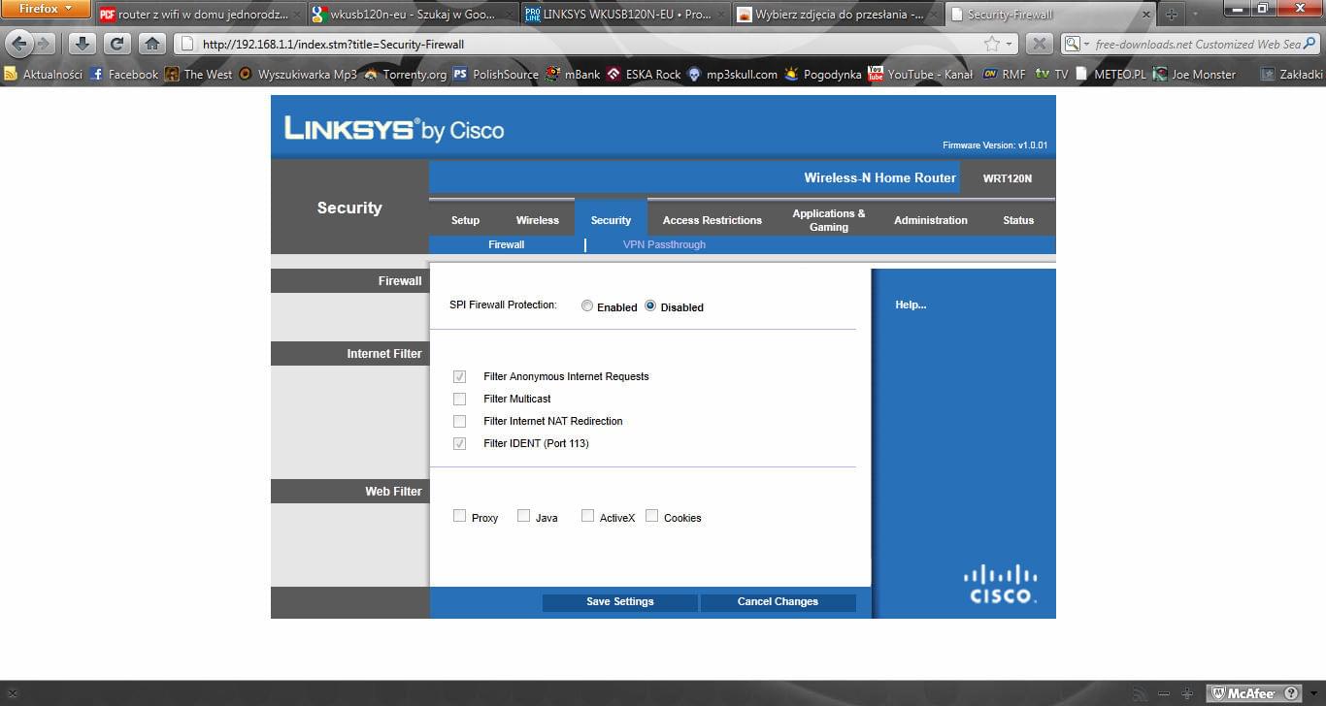
Task: Open the Applications & Gaming tab
Action: click(x=829, y=220)
